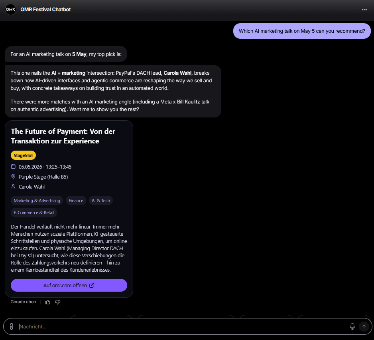Click Purple Stage (Halle B5) location

[43, 177]
